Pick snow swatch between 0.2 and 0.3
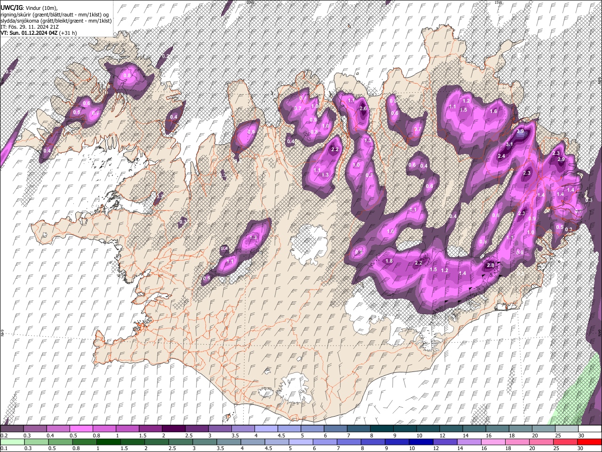The width and height of the screenshot is (602, 452). pos(12,429)
